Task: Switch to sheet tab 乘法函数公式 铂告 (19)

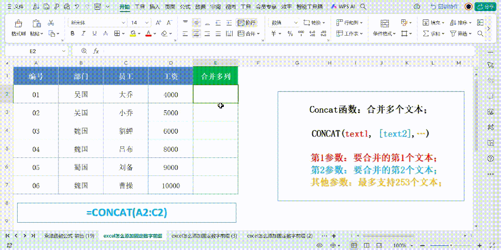Action: tap(69, 236)
